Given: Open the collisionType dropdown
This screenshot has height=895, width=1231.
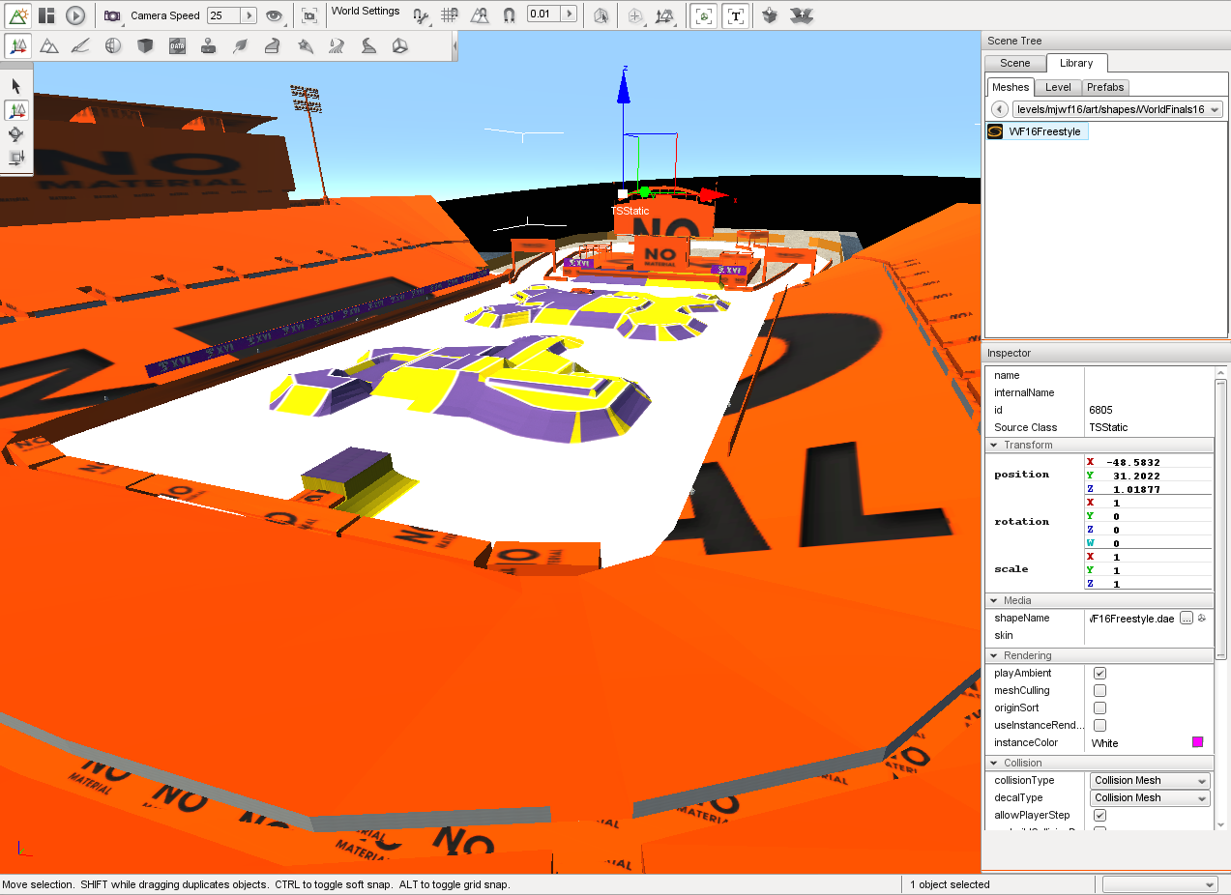Looking at the screenshot, I should 1150,781.
